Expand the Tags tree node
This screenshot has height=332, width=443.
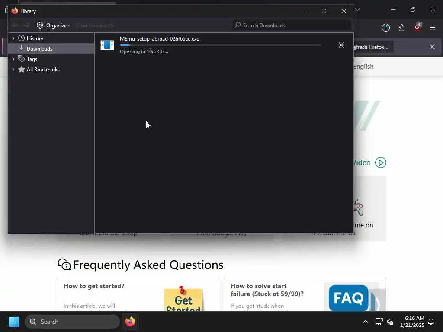tap(13, 59)
